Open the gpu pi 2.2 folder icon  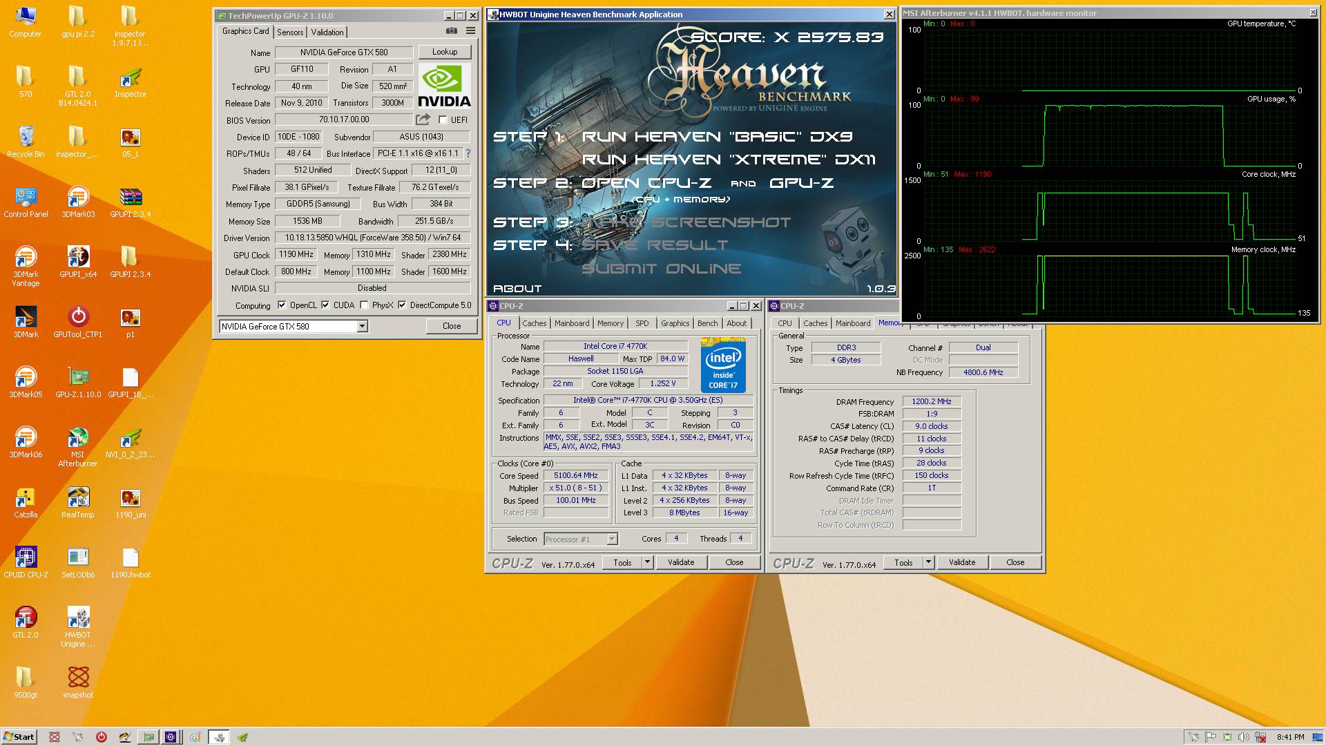click(77, 21)
